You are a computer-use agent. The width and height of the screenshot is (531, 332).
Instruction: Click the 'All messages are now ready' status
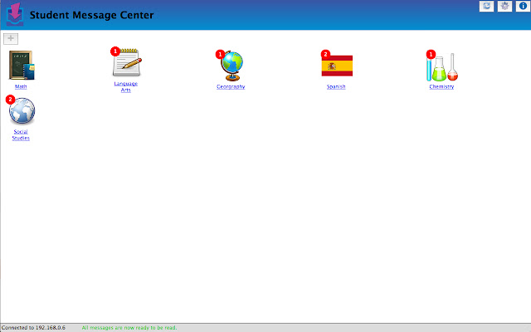(x=129, y=328)
